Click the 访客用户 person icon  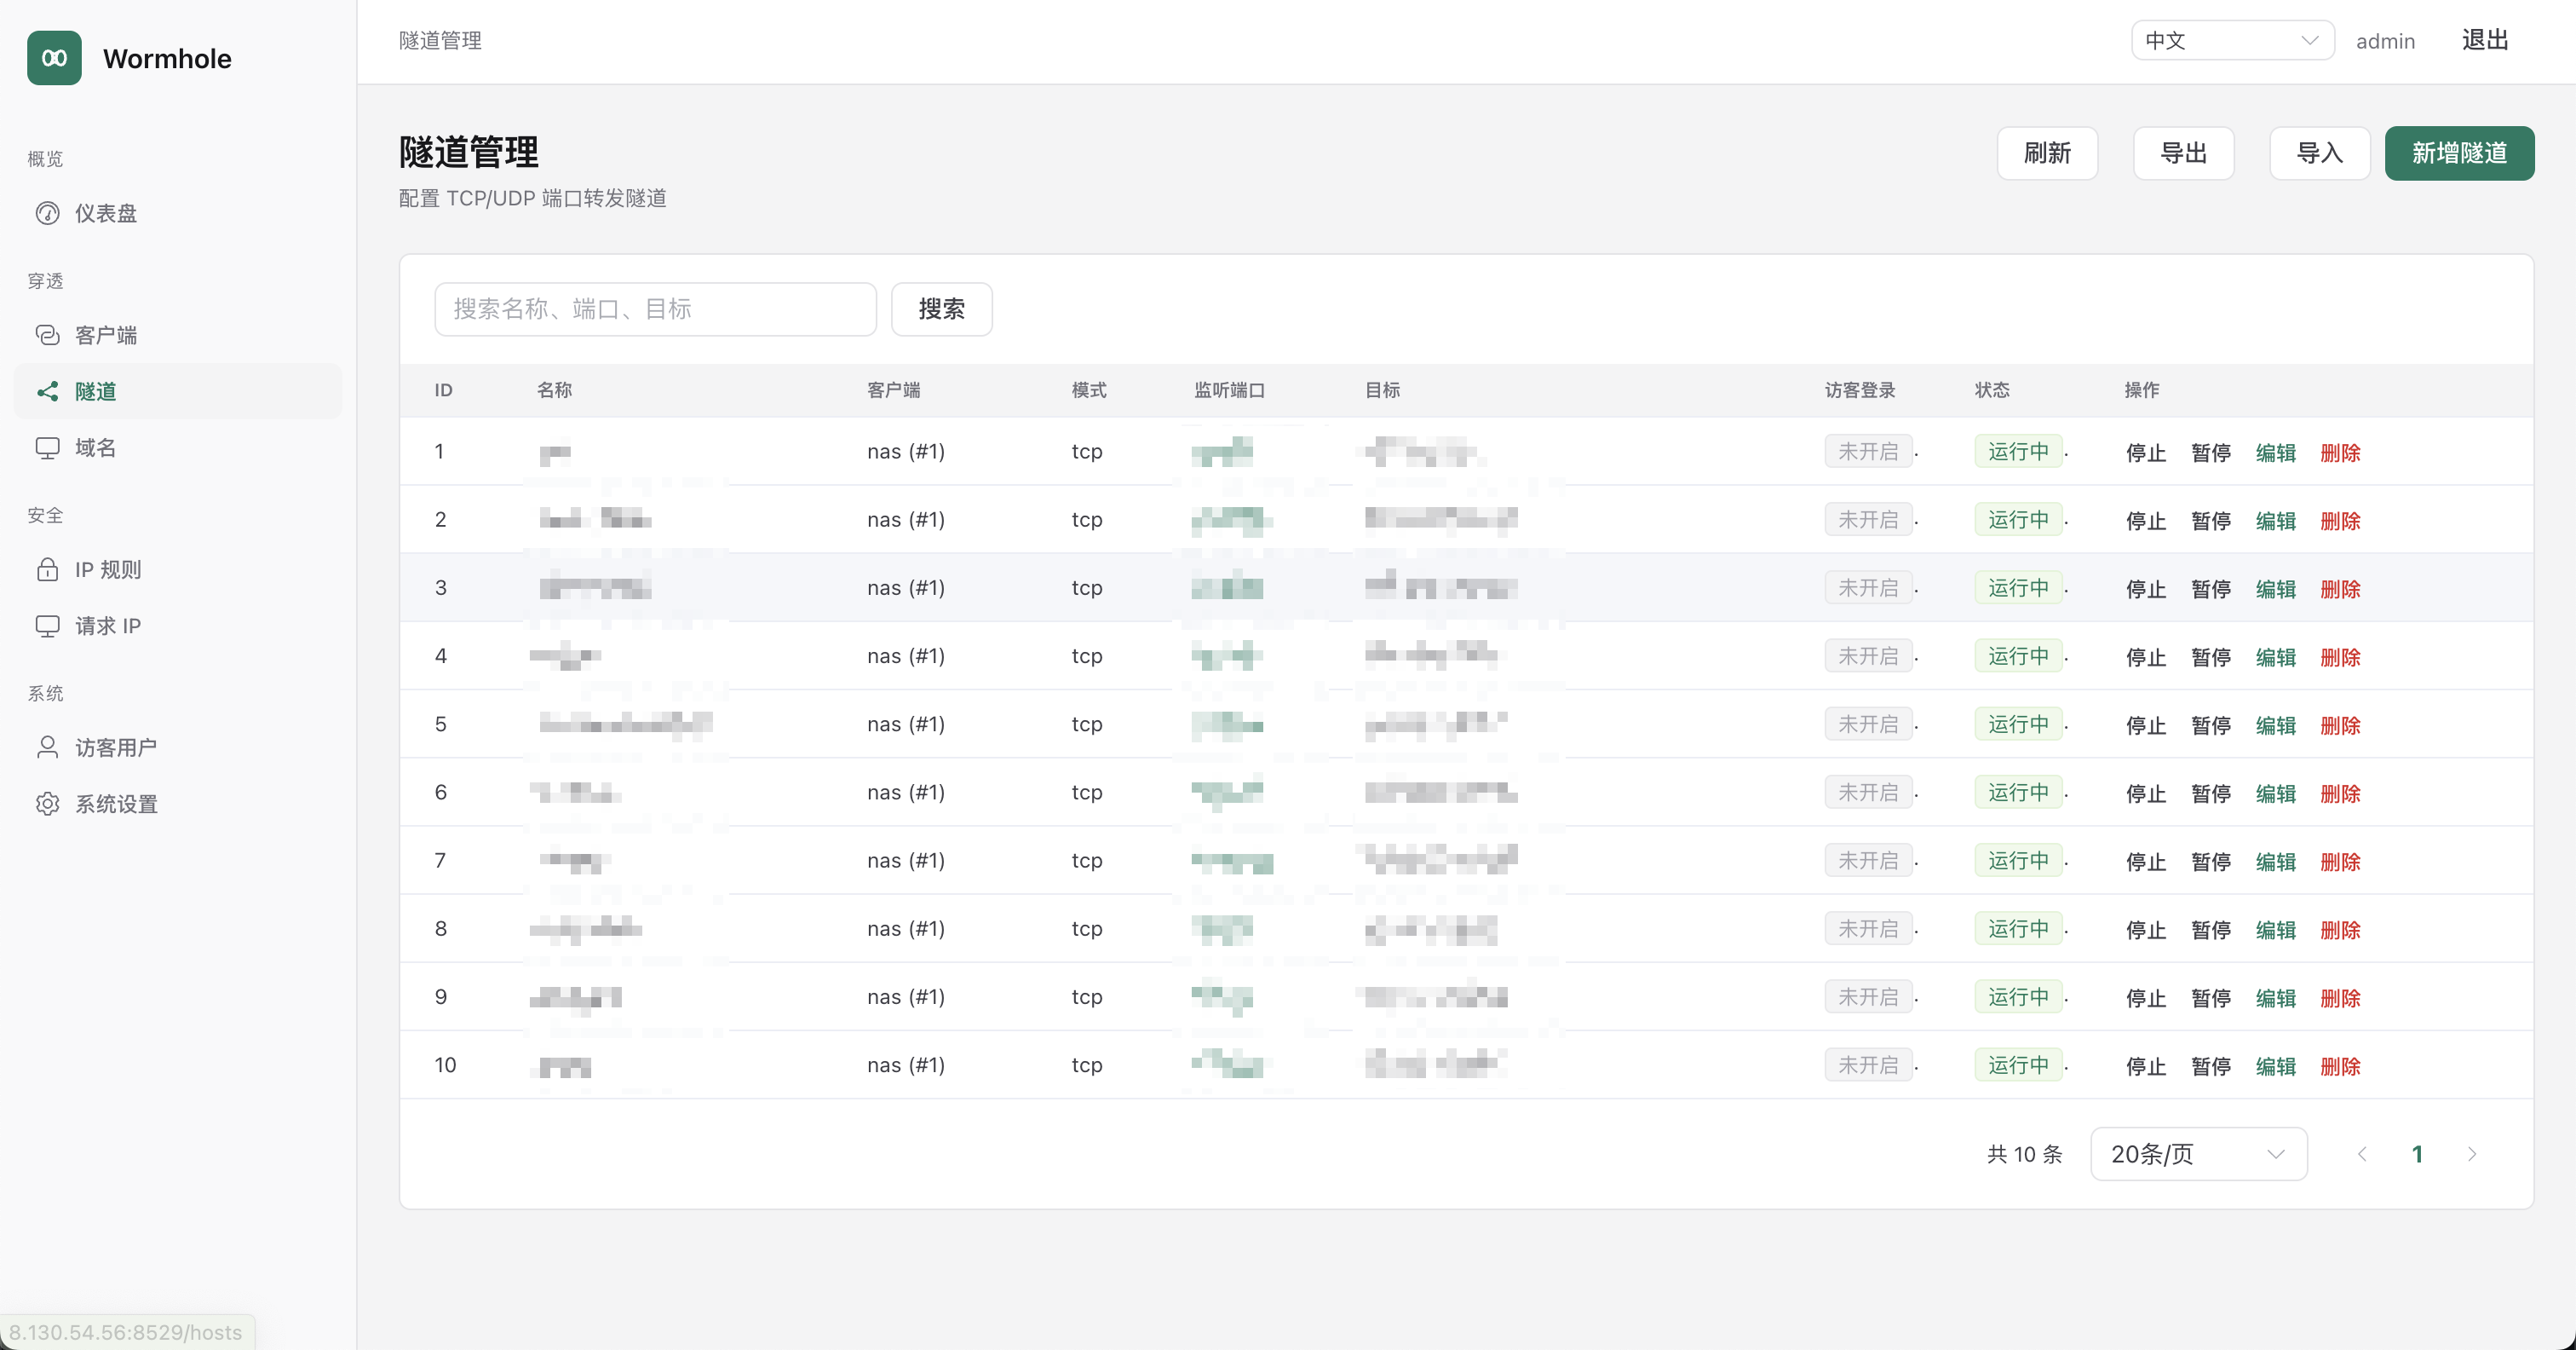point(47,747)
